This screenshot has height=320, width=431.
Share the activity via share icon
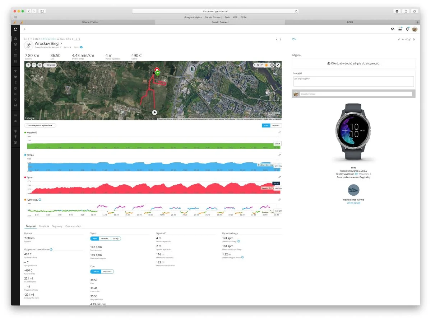(406, 39)
